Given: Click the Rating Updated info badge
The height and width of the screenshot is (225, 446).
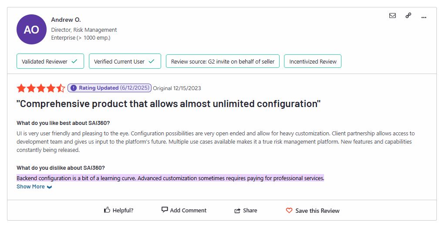Looking at the screenshot, I should click(109, 88).
